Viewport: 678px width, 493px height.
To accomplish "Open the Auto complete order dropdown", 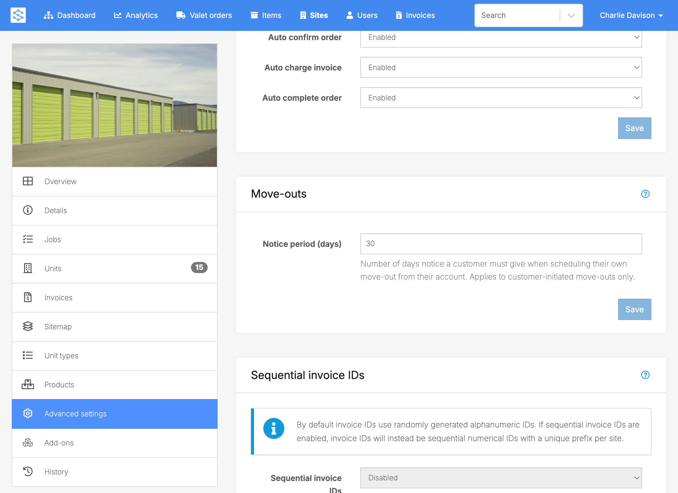I will (501, 98).
